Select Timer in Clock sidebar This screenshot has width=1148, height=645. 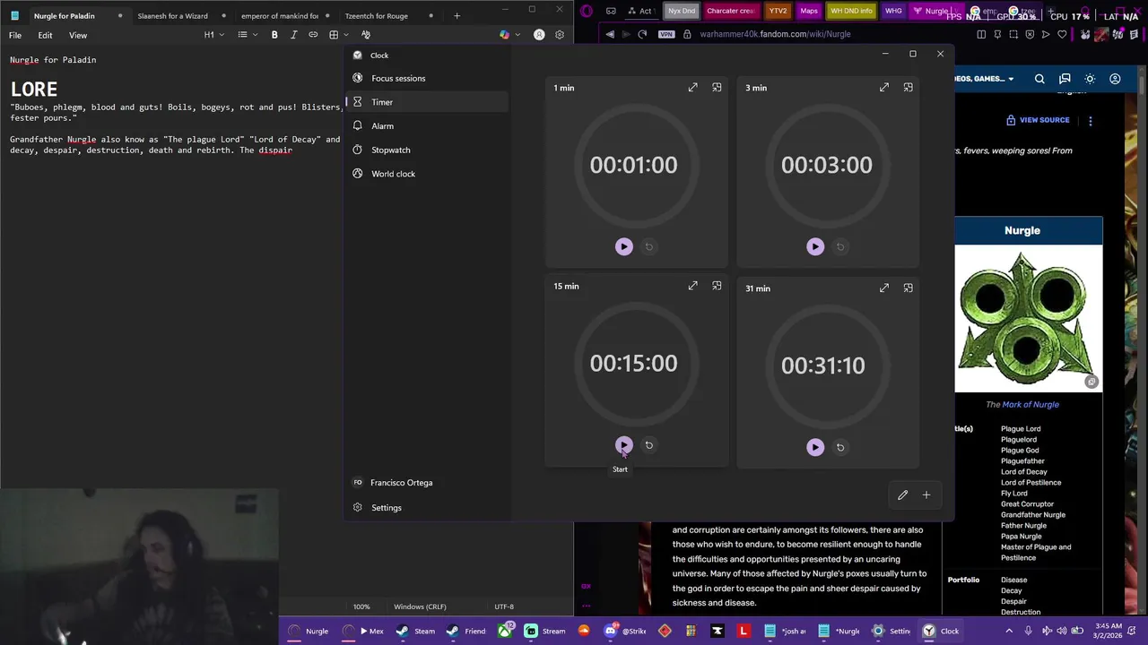(x=429, y=102)
